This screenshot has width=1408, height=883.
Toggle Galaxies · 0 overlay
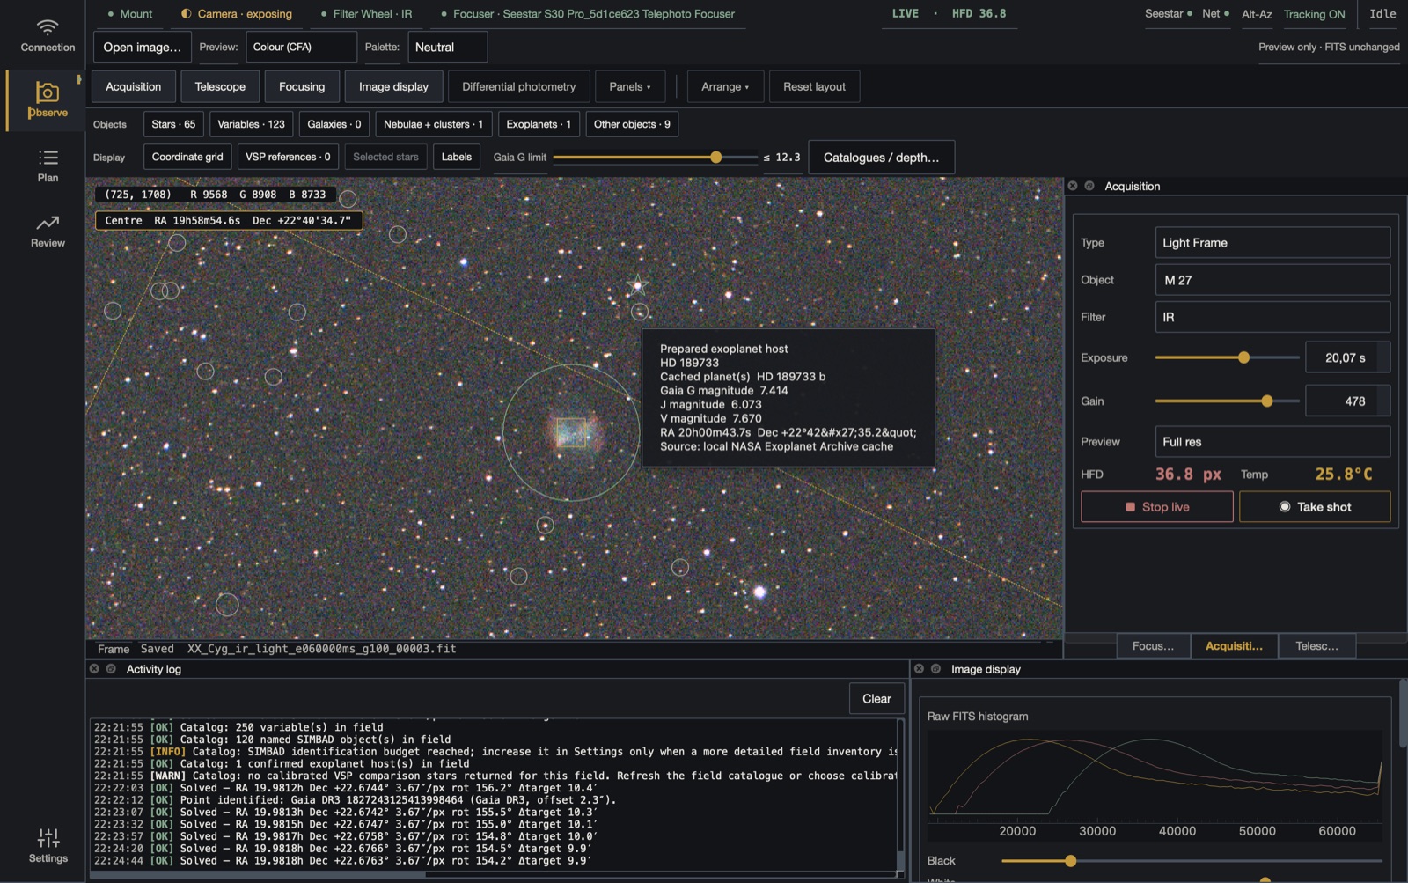pyautogui.click(x=334, y=124)
